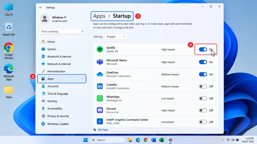
Task: Click the taskbar Search box
Action: click(x=107, y=140)
